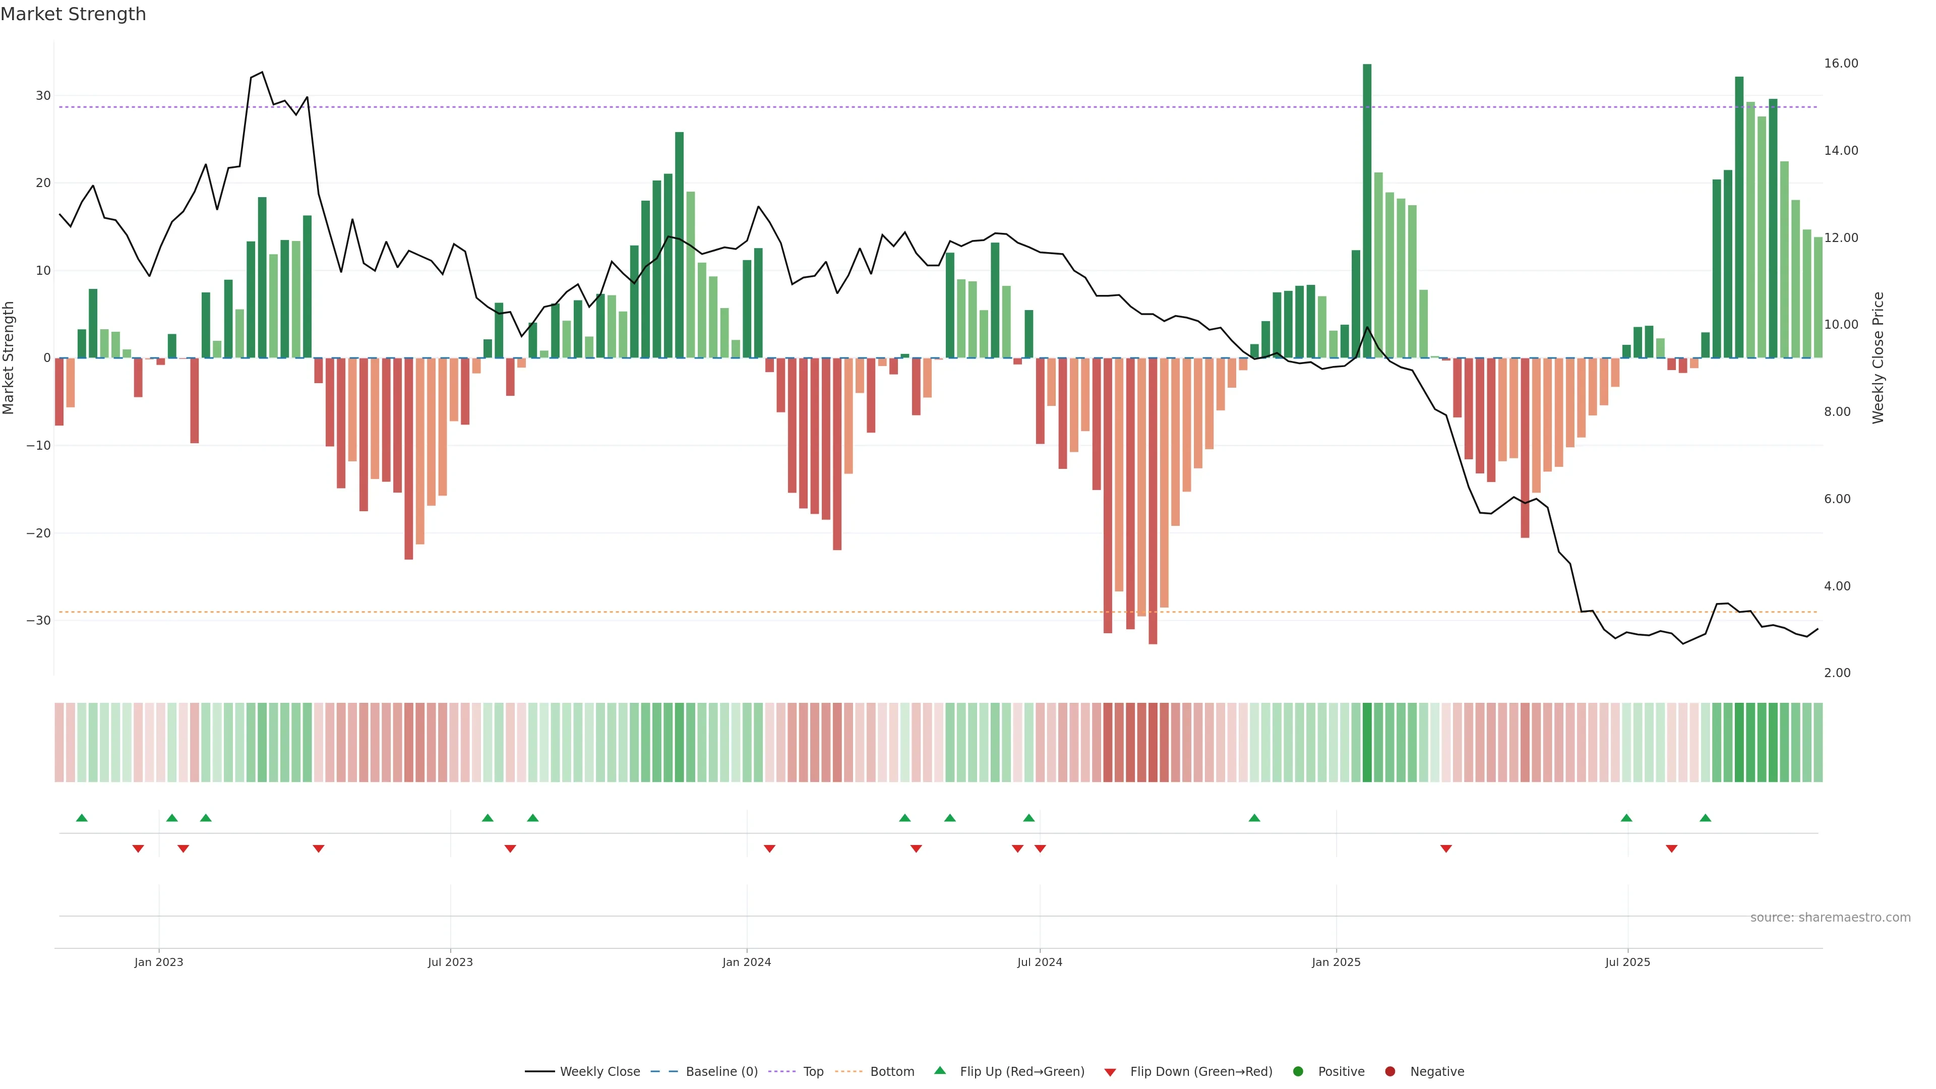Click the tallest green bar in Jan 2025

[x=1367, y=210]
